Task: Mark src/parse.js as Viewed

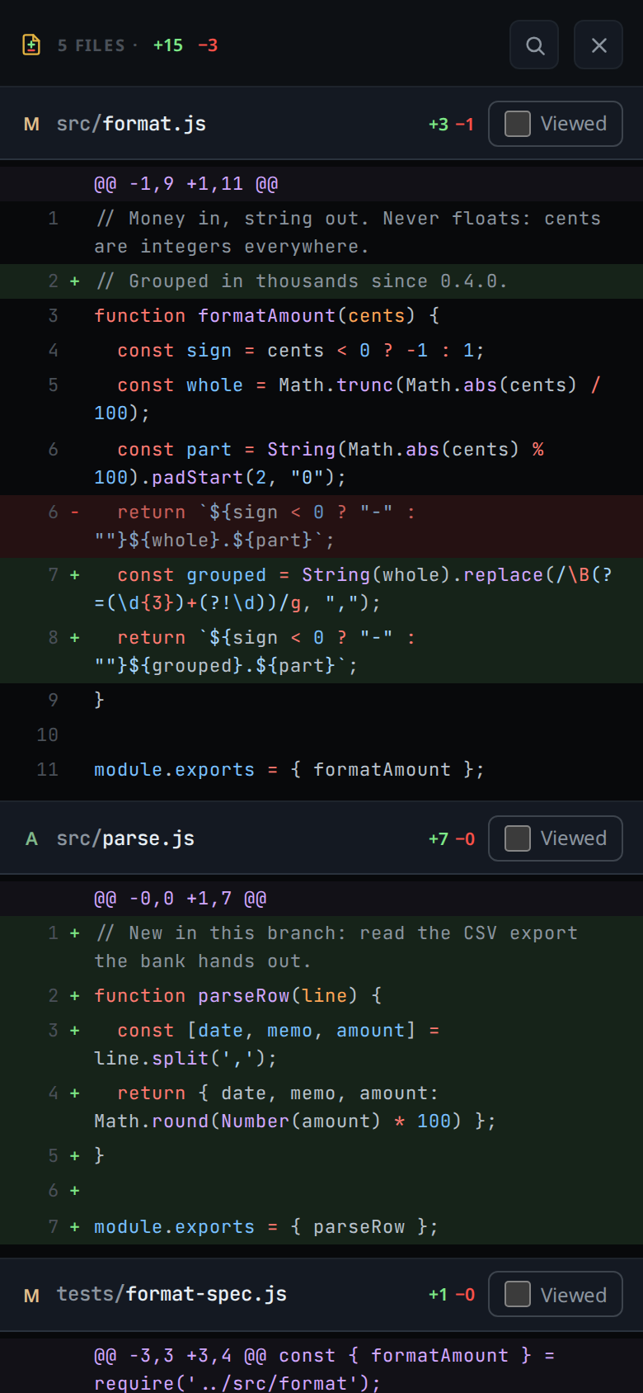Action: tap(556, 838)
